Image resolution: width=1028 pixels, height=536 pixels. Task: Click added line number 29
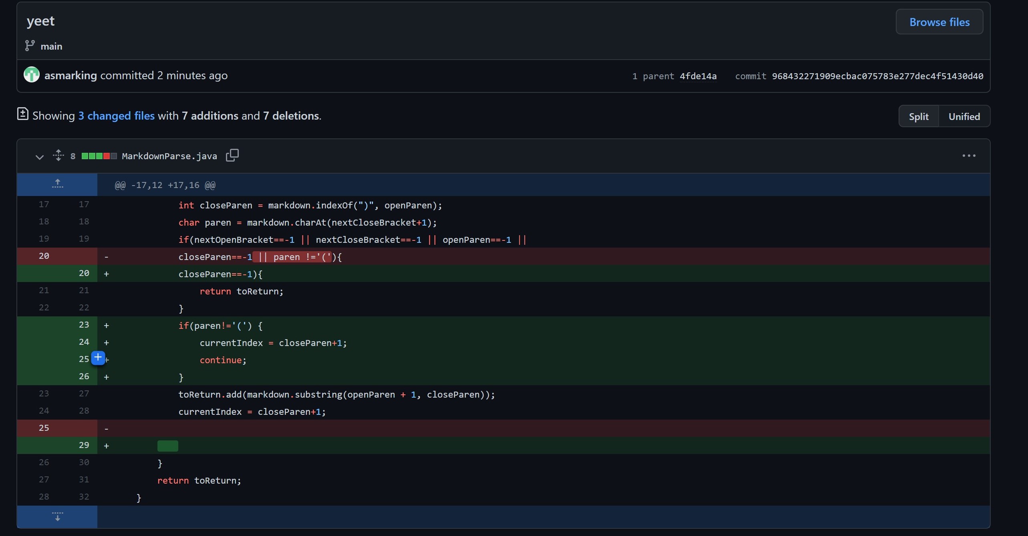[x=84, y=445]
